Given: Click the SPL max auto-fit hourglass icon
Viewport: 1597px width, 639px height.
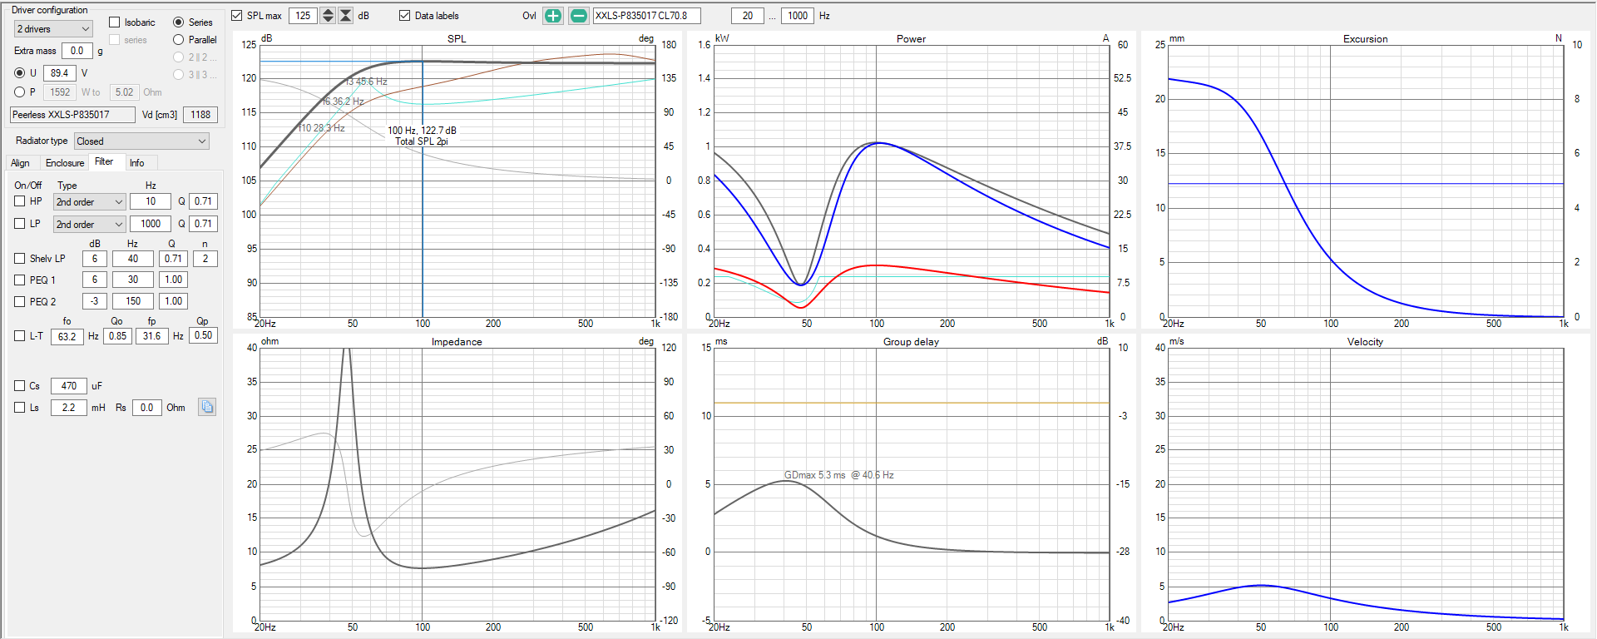Looking at the screenshot, I should (x=345, y=16).
